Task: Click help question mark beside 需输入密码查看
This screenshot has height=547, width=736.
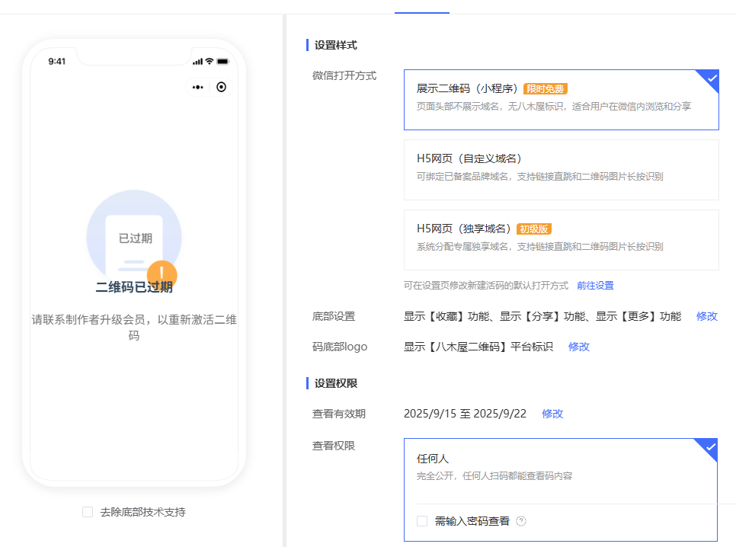Action: 521,521
